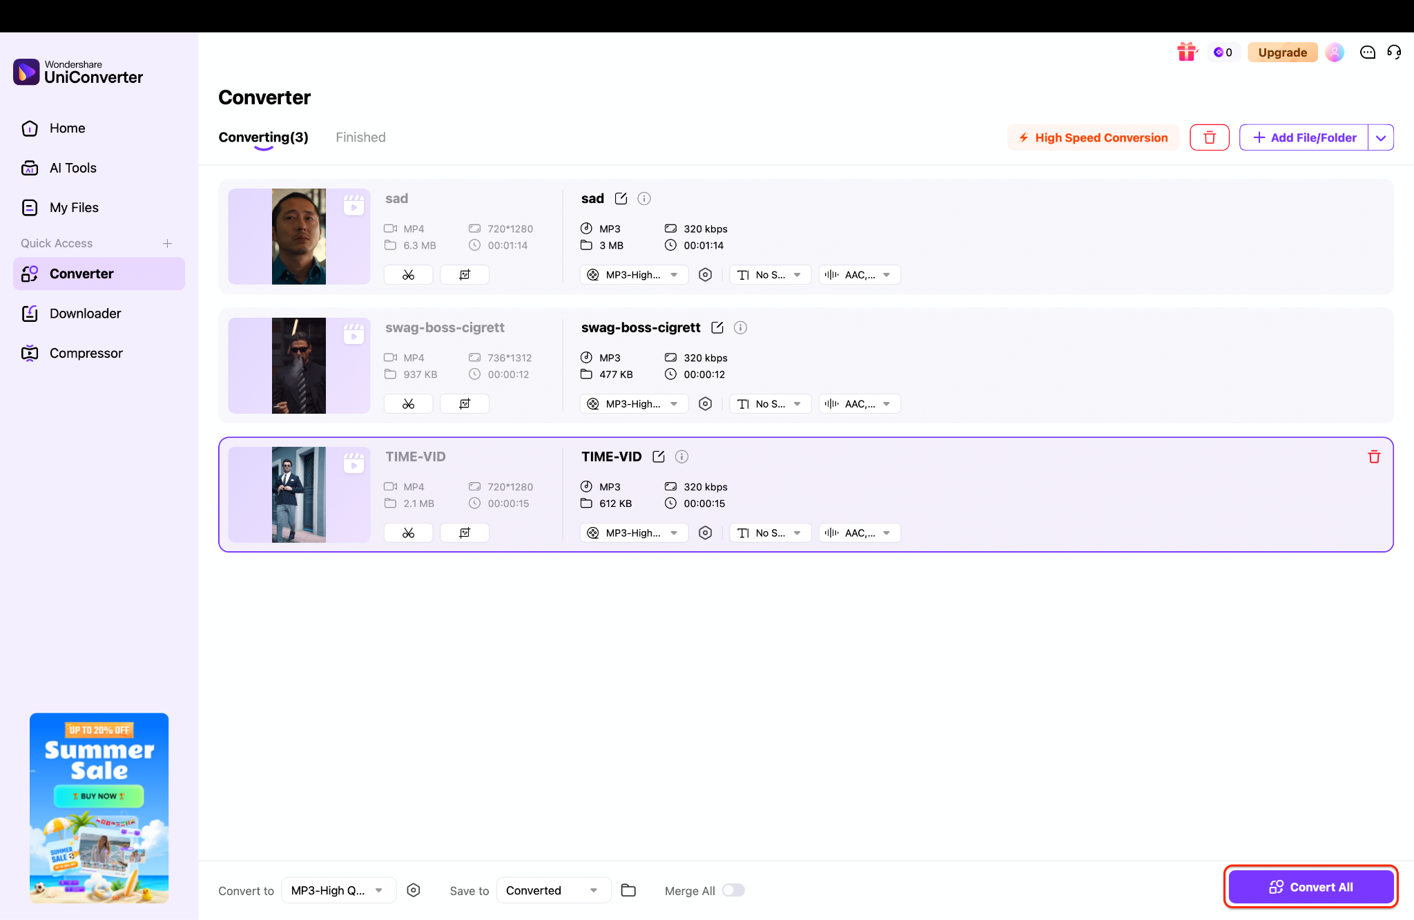Trim TIME-VID with scissors icon
This screenshot has height=920, width=1414.
(409, 533)
